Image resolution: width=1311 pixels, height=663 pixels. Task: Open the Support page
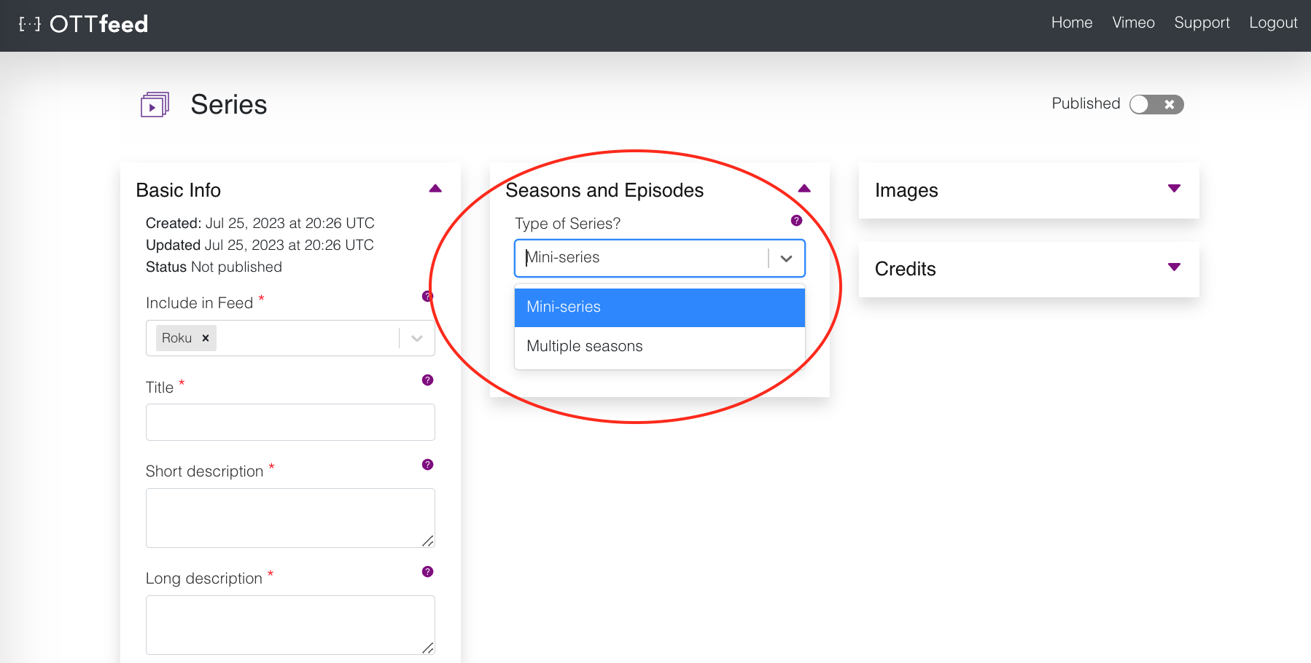coord(1202,23)
